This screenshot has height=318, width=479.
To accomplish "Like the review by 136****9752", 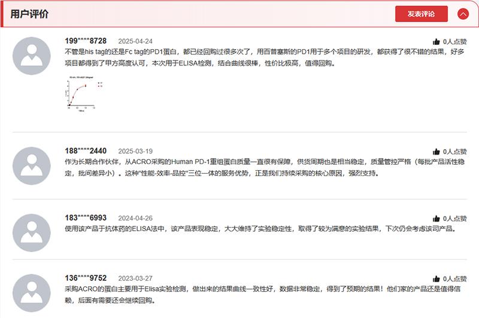I will (x=436, y=278).
